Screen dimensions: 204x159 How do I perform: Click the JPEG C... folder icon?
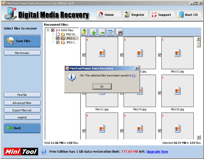tap(63, 42)
